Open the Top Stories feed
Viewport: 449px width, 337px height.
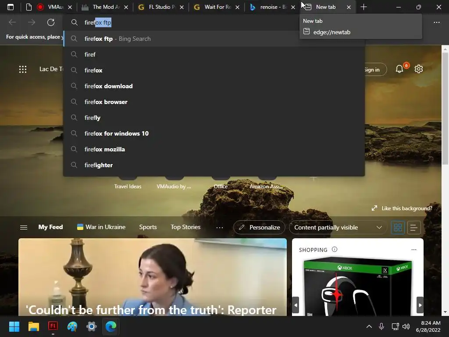(185, 227)
